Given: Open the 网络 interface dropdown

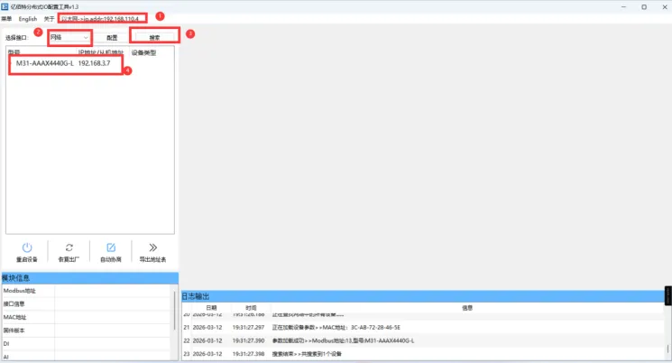Looking at the screenshot, I should pos(69,38).
